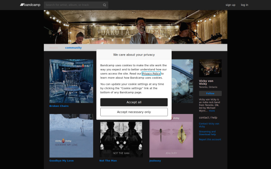Open the Privacy Policy link
The width and height of the screenshot is (271, 169).
coord(151,73)
